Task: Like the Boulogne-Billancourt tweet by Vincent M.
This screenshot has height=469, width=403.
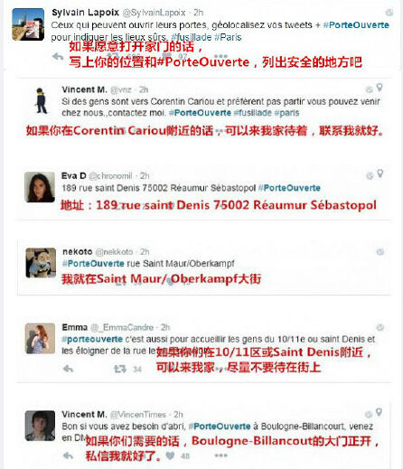Action: click(170, 455)
